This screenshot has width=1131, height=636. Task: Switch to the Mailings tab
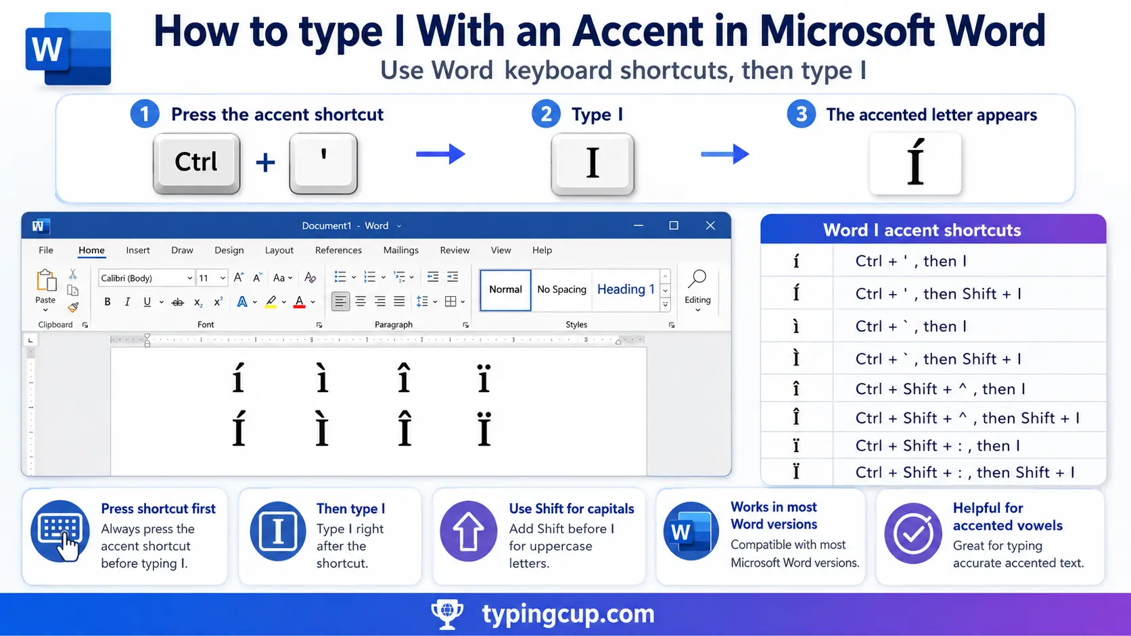click(401, 250)
